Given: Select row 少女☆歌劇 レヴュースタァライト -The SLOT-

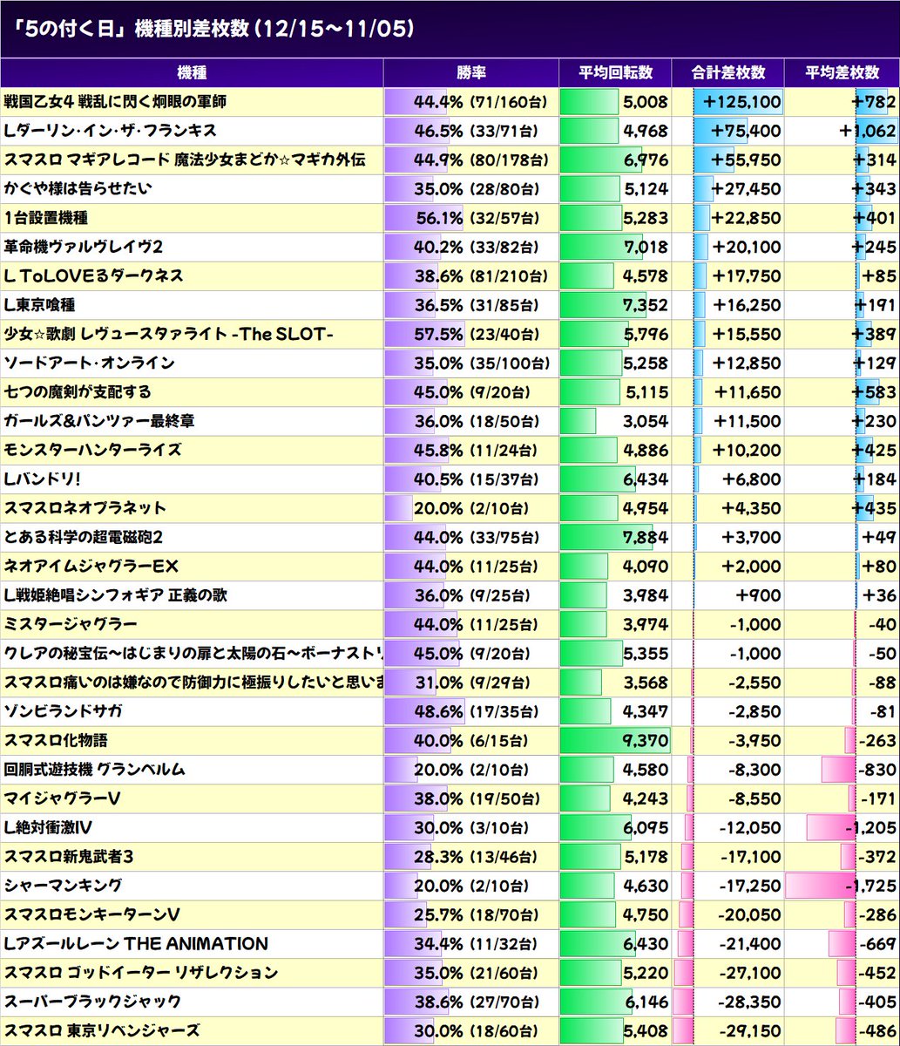Looking at the screenshot, I should click(x=450, y=335).
